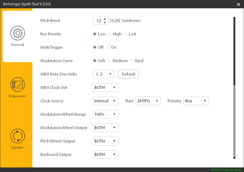
Task: Select Medium modulation curve
Action: pos(109,61)
